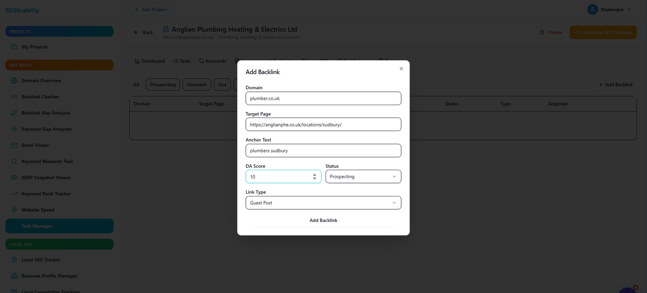Open Domain Overview tool
The width and height of the screenshot is (647, 293).
(59, 80)
